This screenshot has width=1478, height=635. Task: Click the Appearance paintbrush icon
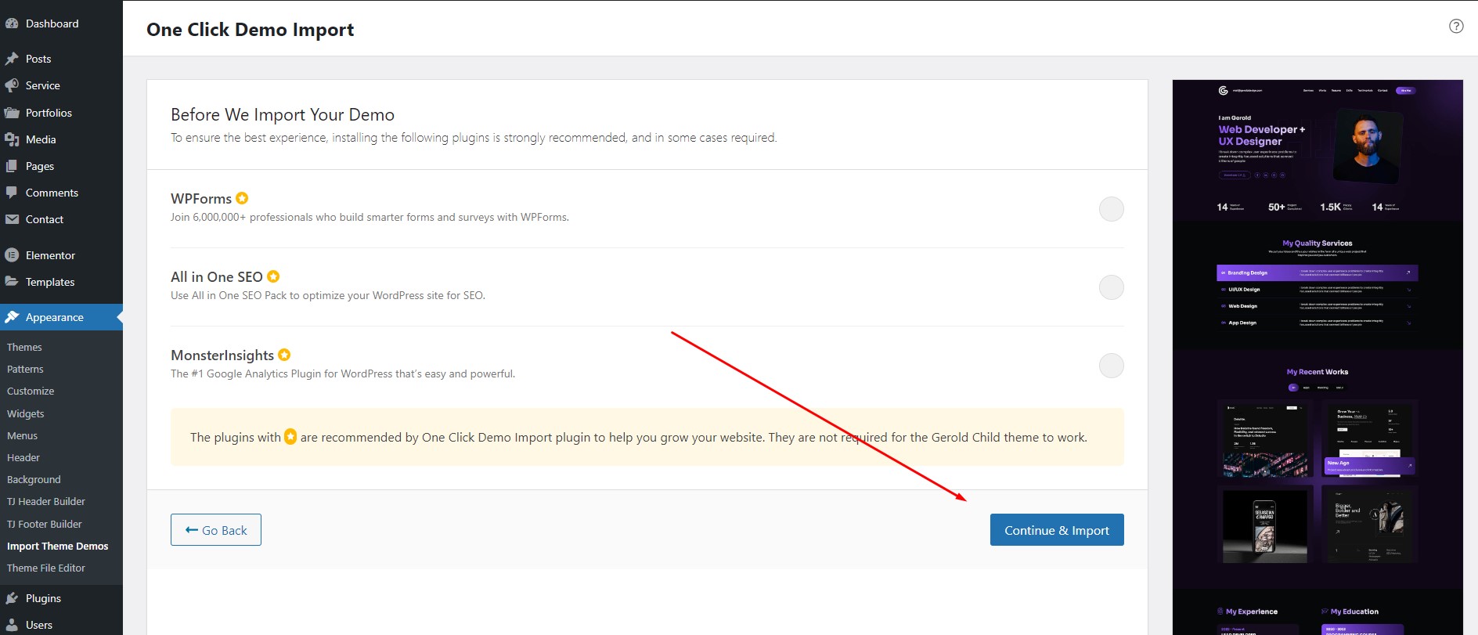[x=12, y=317]
